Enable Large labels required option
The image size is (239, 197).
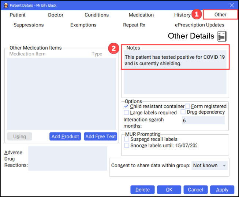(127, 113)
